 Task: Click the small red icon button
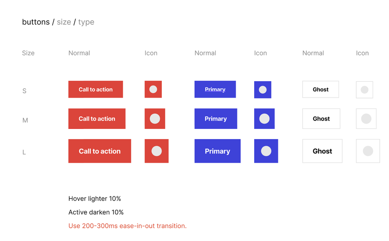153,89
